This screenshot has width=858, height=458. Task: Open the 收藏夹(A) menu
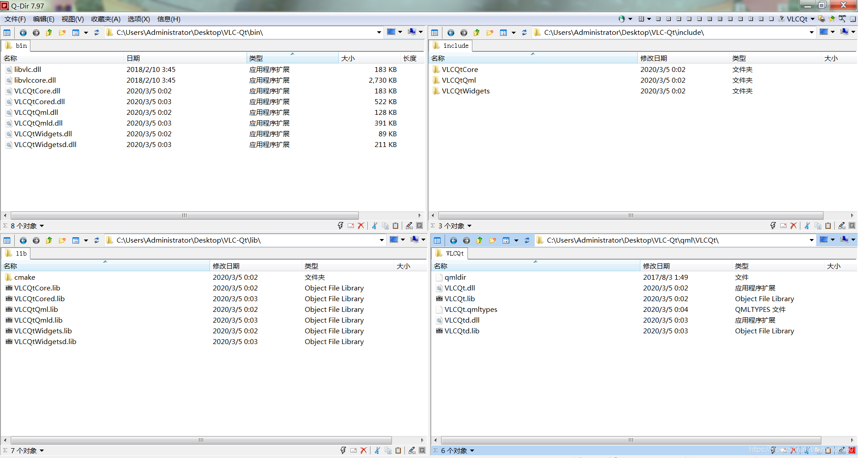(105, 19)
